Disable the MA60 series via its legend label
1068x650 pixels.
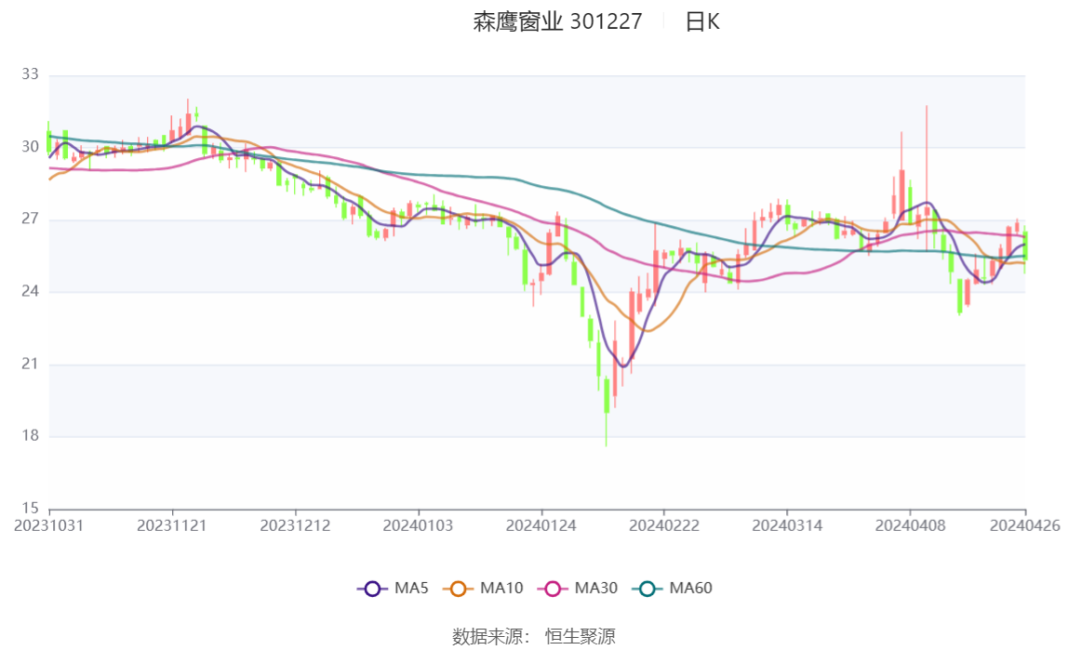point(690,589)
